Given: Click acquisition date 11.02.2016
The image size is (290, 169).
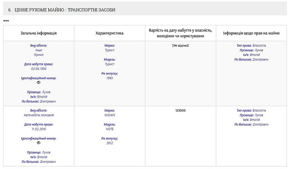Looking at the screenshot, I should (39, 129).
